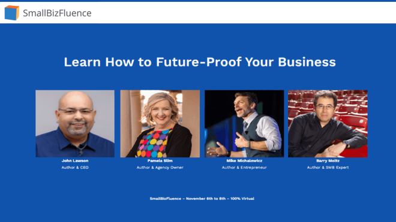This screenshot has height=222, width=396.
Task: Click the white header bar area
Action: pos(198,13)
